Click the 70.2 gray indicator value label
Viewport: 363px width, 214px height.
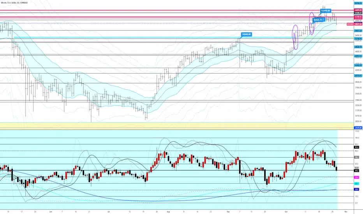[x=356, y=157]
